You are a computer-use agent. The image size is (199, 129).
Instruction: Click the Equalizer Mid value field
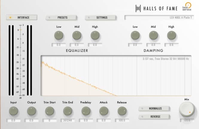pyautogui.click(x=77, y=45)
